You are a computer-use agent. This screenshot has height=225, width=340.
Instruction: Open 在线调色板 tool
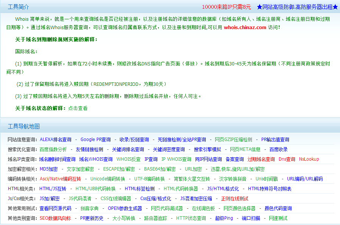(x=203, y=208)
